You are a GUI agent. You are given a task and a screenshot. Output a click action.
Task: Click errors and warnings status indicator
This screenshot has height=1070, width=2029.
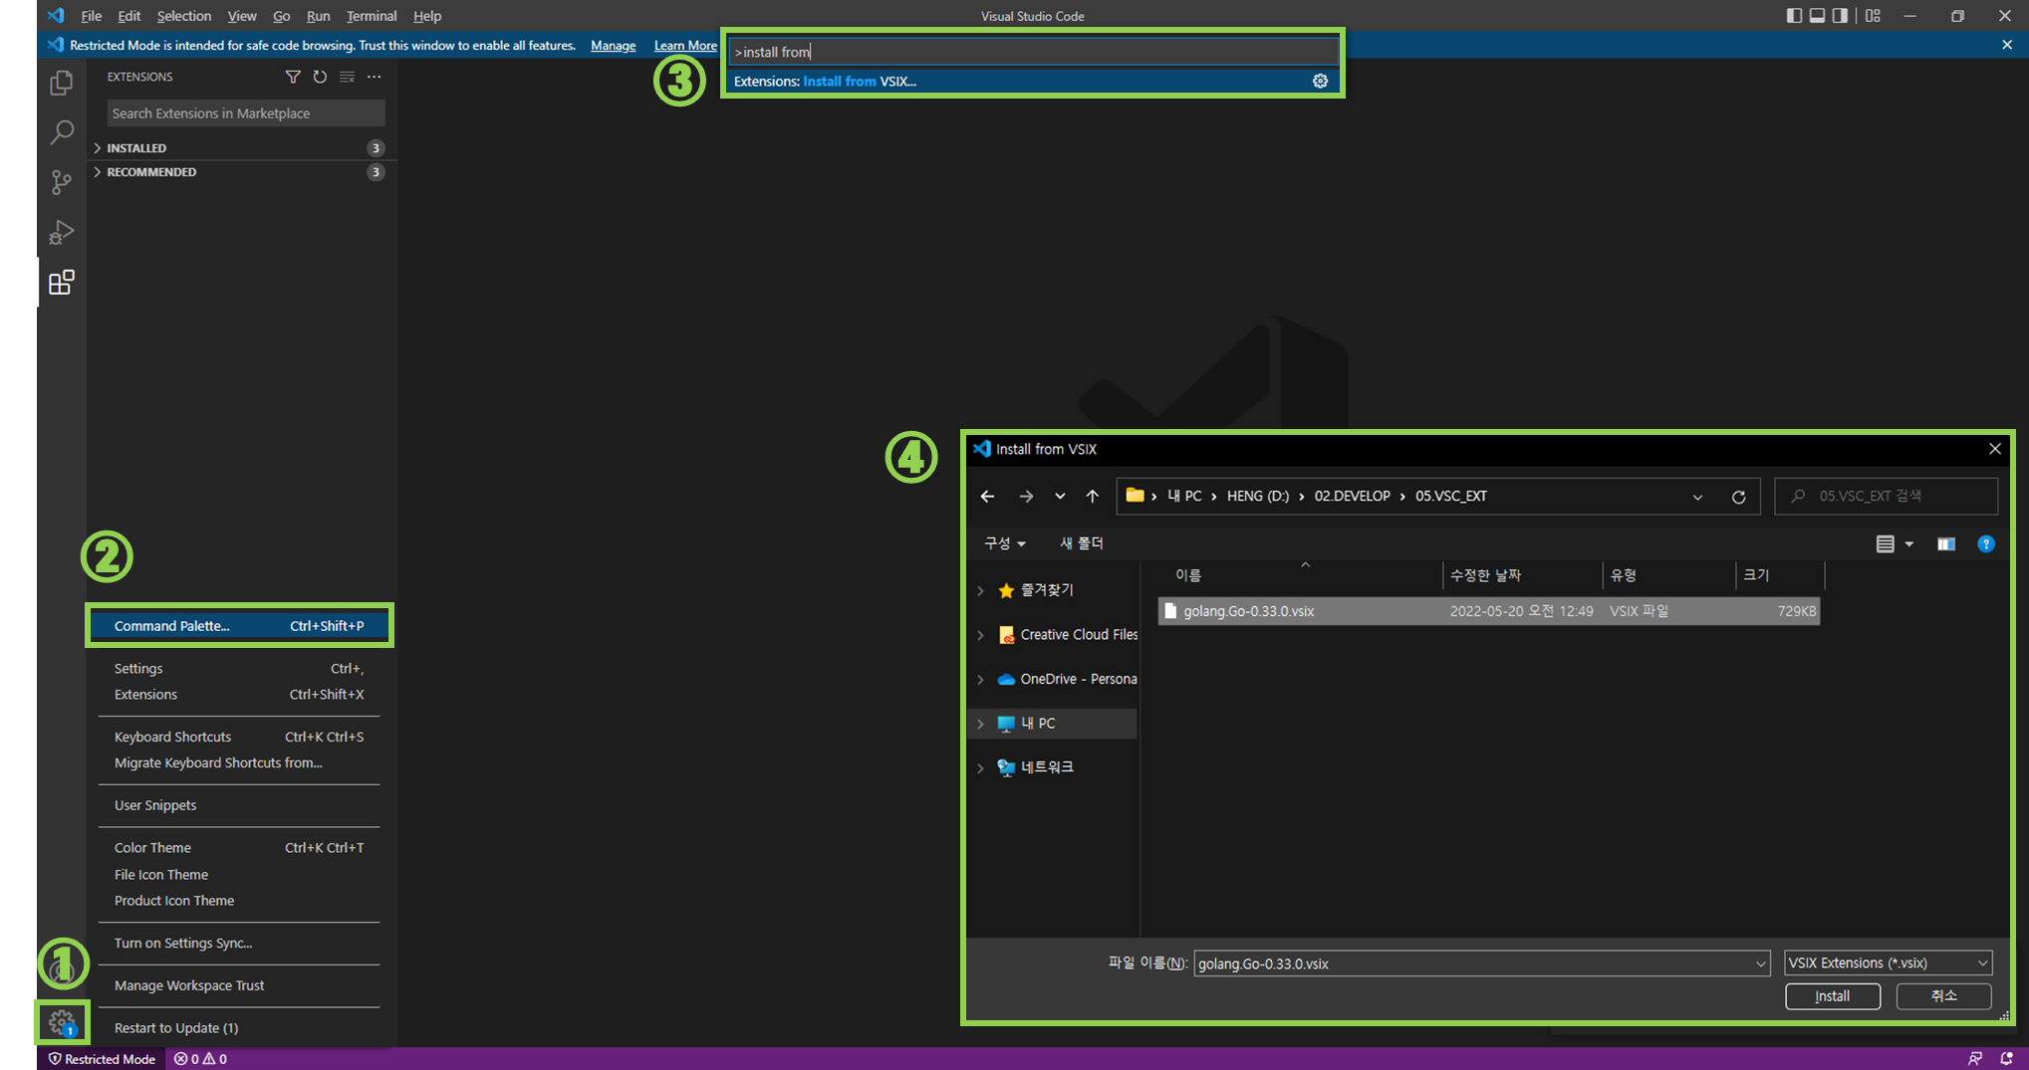click(x=200, y=1059)
